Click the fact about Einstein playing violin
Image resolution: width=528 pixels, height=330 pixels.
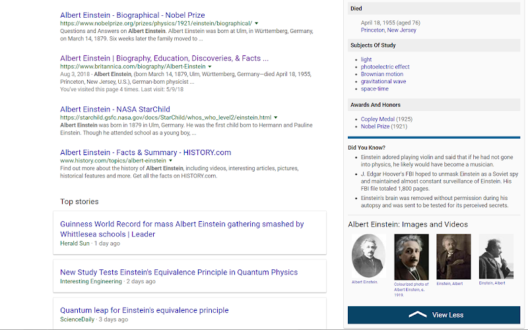coord(437,161)
